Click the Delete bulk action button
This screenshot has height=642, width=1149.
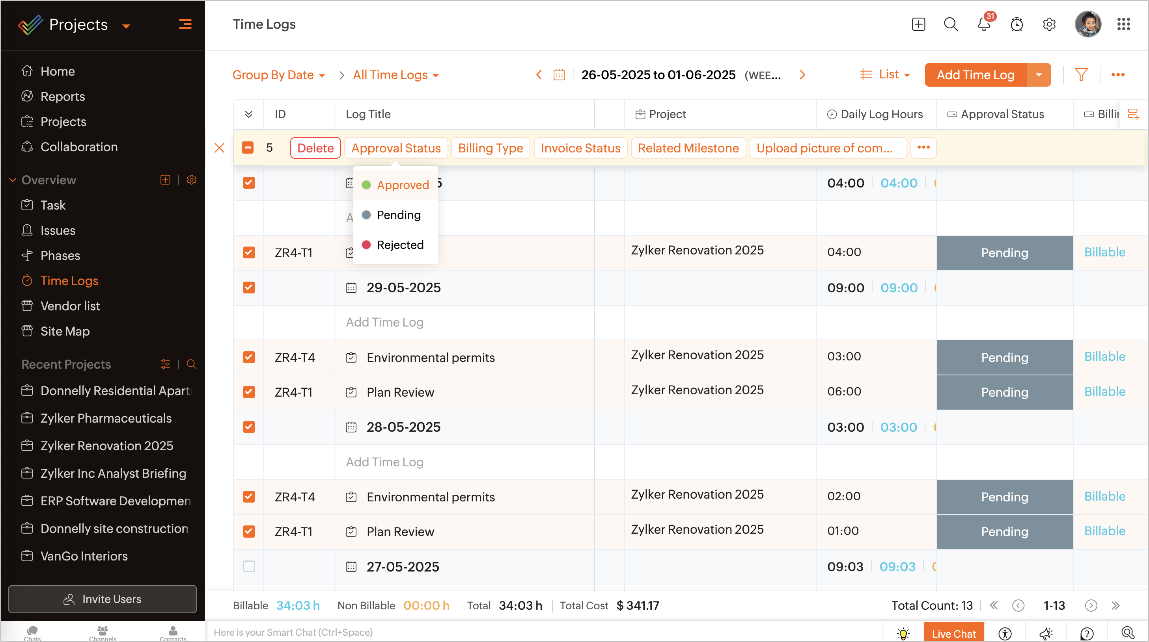(x=315, y=148)
